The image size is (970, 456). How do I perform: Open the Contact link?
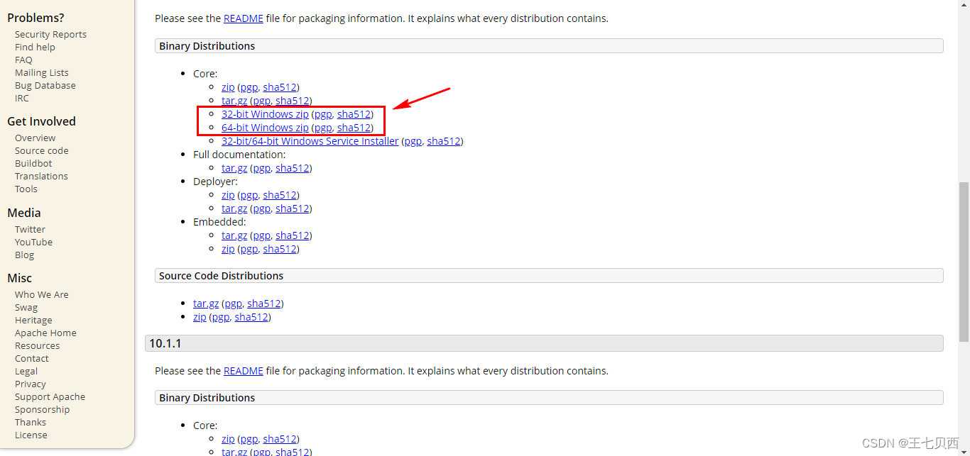(31, 358)
